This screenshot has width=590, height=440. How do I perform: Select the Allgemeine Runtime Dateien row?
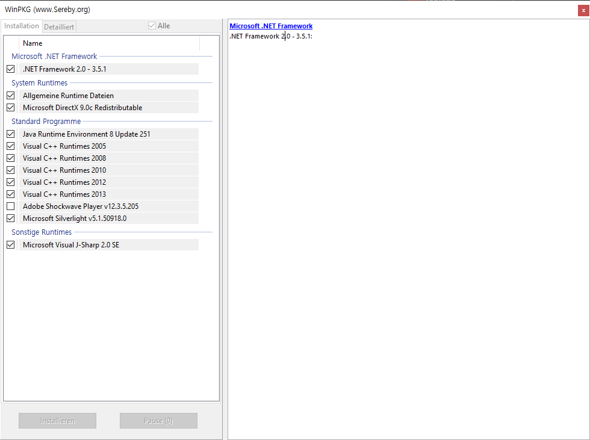pos(109,96)
